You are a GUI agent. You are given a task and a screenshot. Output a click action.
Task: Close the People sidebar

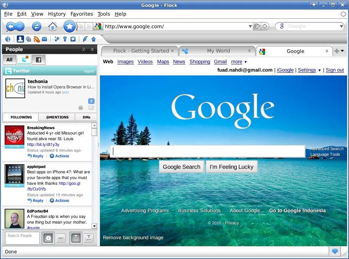coord(92,49)
